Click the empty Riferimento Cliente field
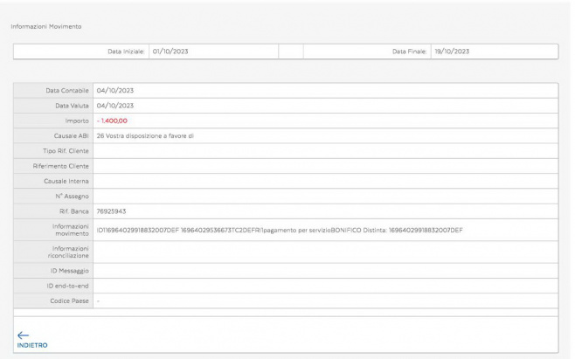Image resolution: width=575 pixels, height=359 pixels. [x=323, y=165]
